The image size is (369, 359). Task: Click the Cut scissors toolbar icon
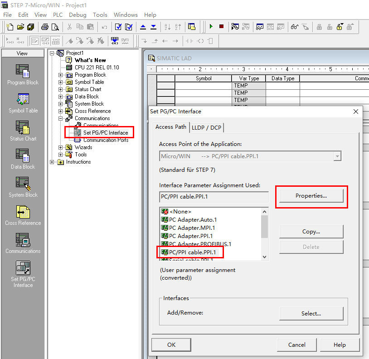point(69,27)
